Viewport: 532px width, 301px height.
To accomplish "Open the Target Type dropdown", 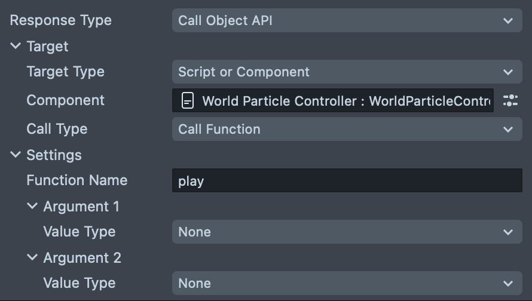I will [347, 72].
